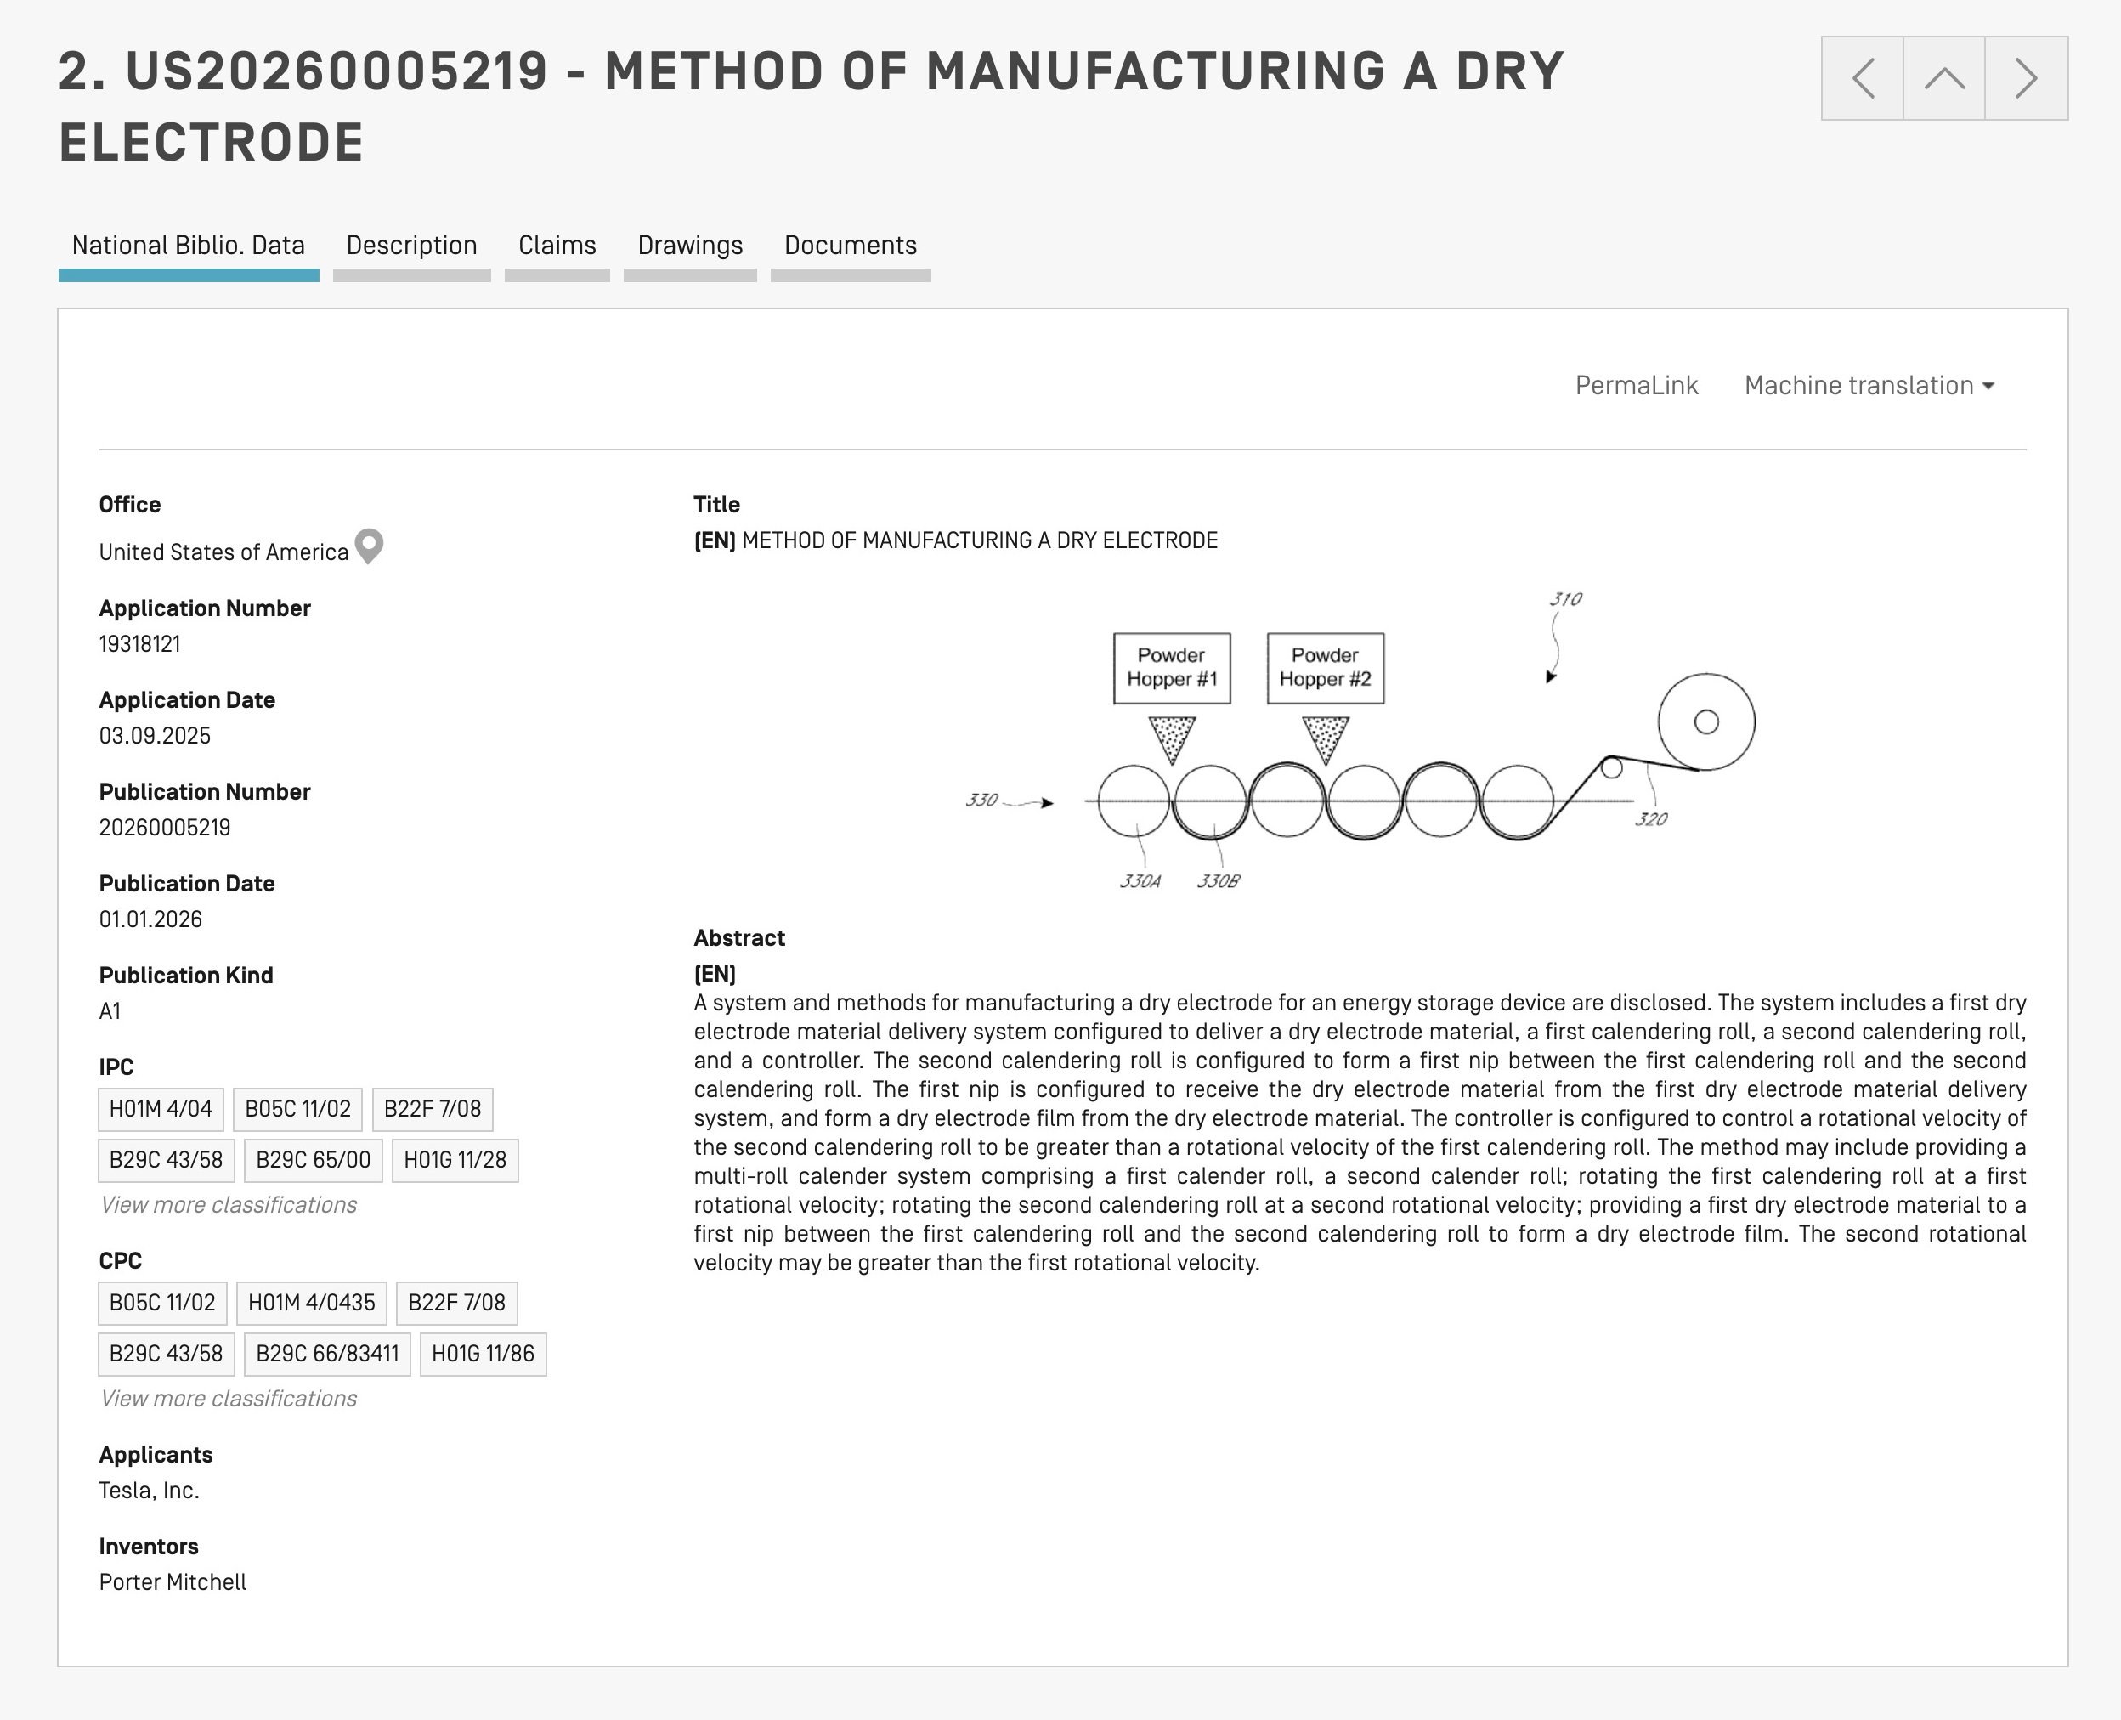This screenshot has height=1720, width=2121.
Task: Click CPC tag H01G 11/86
Action: click(483, 1354)
